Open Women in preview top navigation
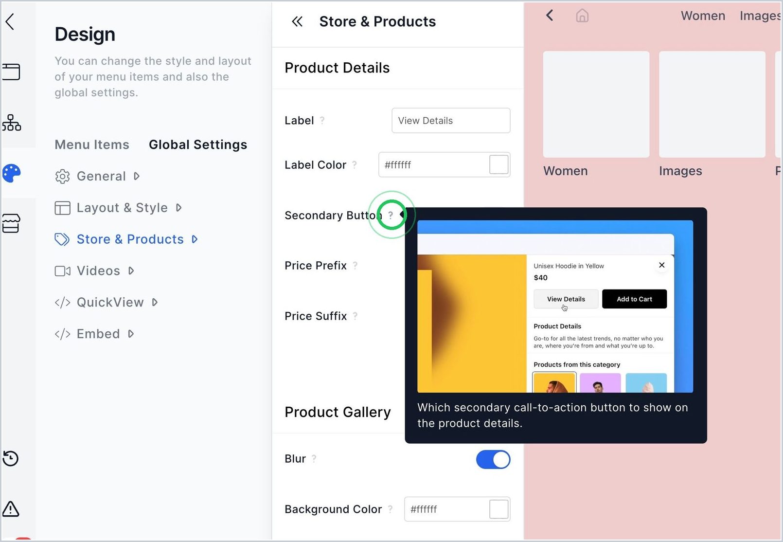 tap(703, 16)
